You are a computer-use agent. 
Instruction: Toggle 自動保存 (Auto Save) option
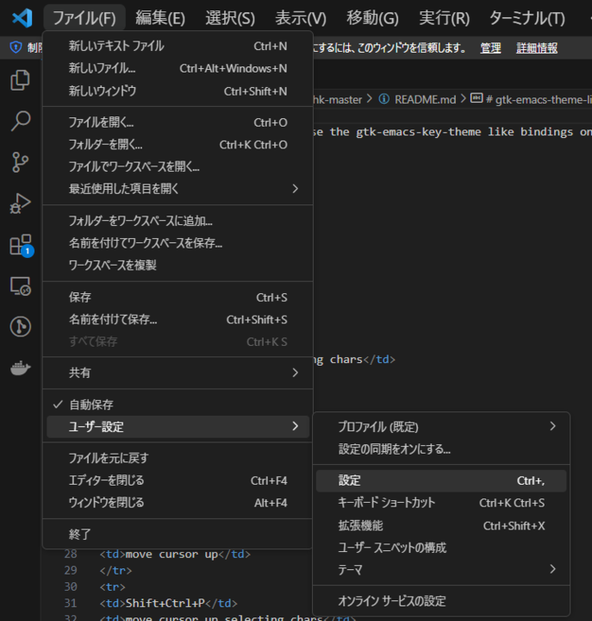178,405
